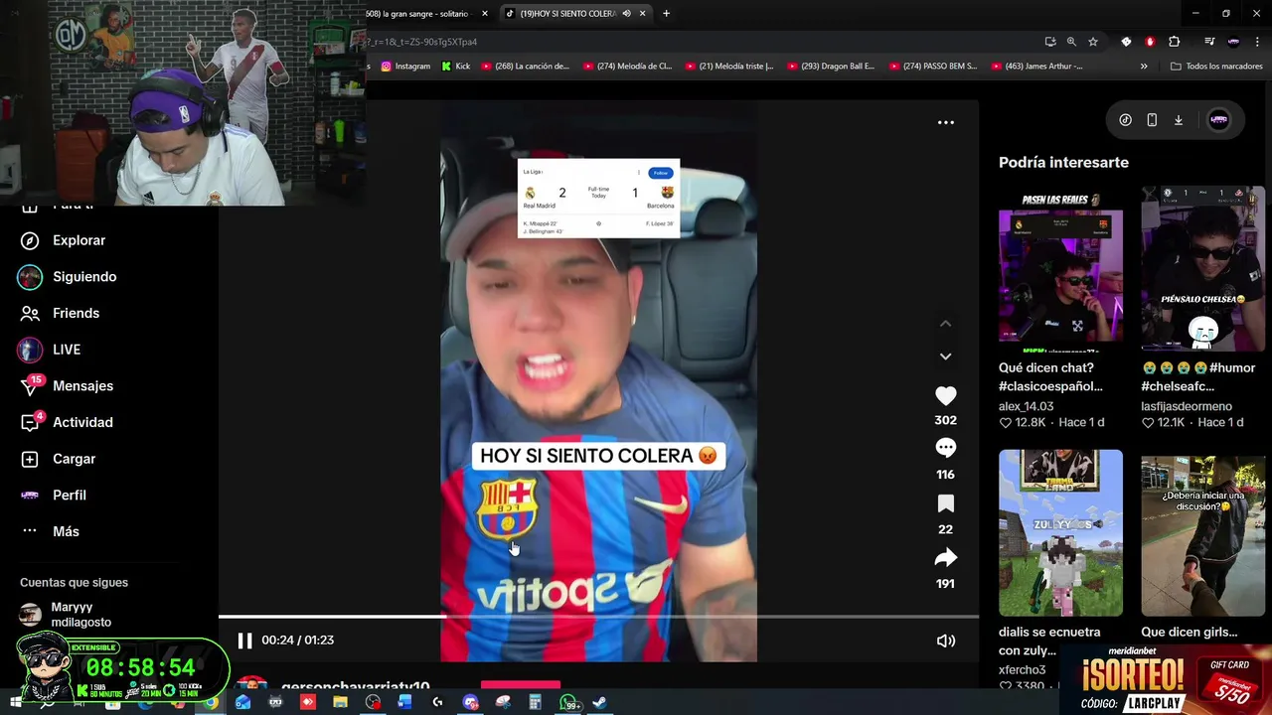Expand hidden bookmarks chevron
The width and height of the screenshot is (1272, 715).
[x=1144, y=67]
